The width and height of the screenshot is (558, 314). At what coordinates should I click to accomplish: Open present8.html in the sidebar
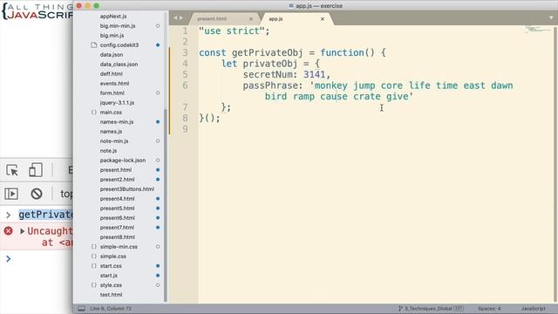[117, 237]
